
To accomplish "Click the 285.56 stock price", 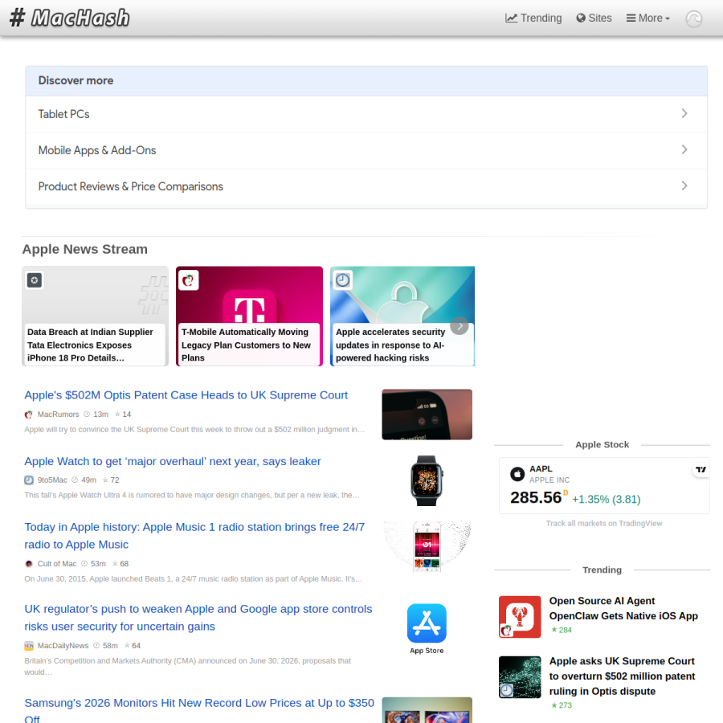I will click(x=536, y=497).
